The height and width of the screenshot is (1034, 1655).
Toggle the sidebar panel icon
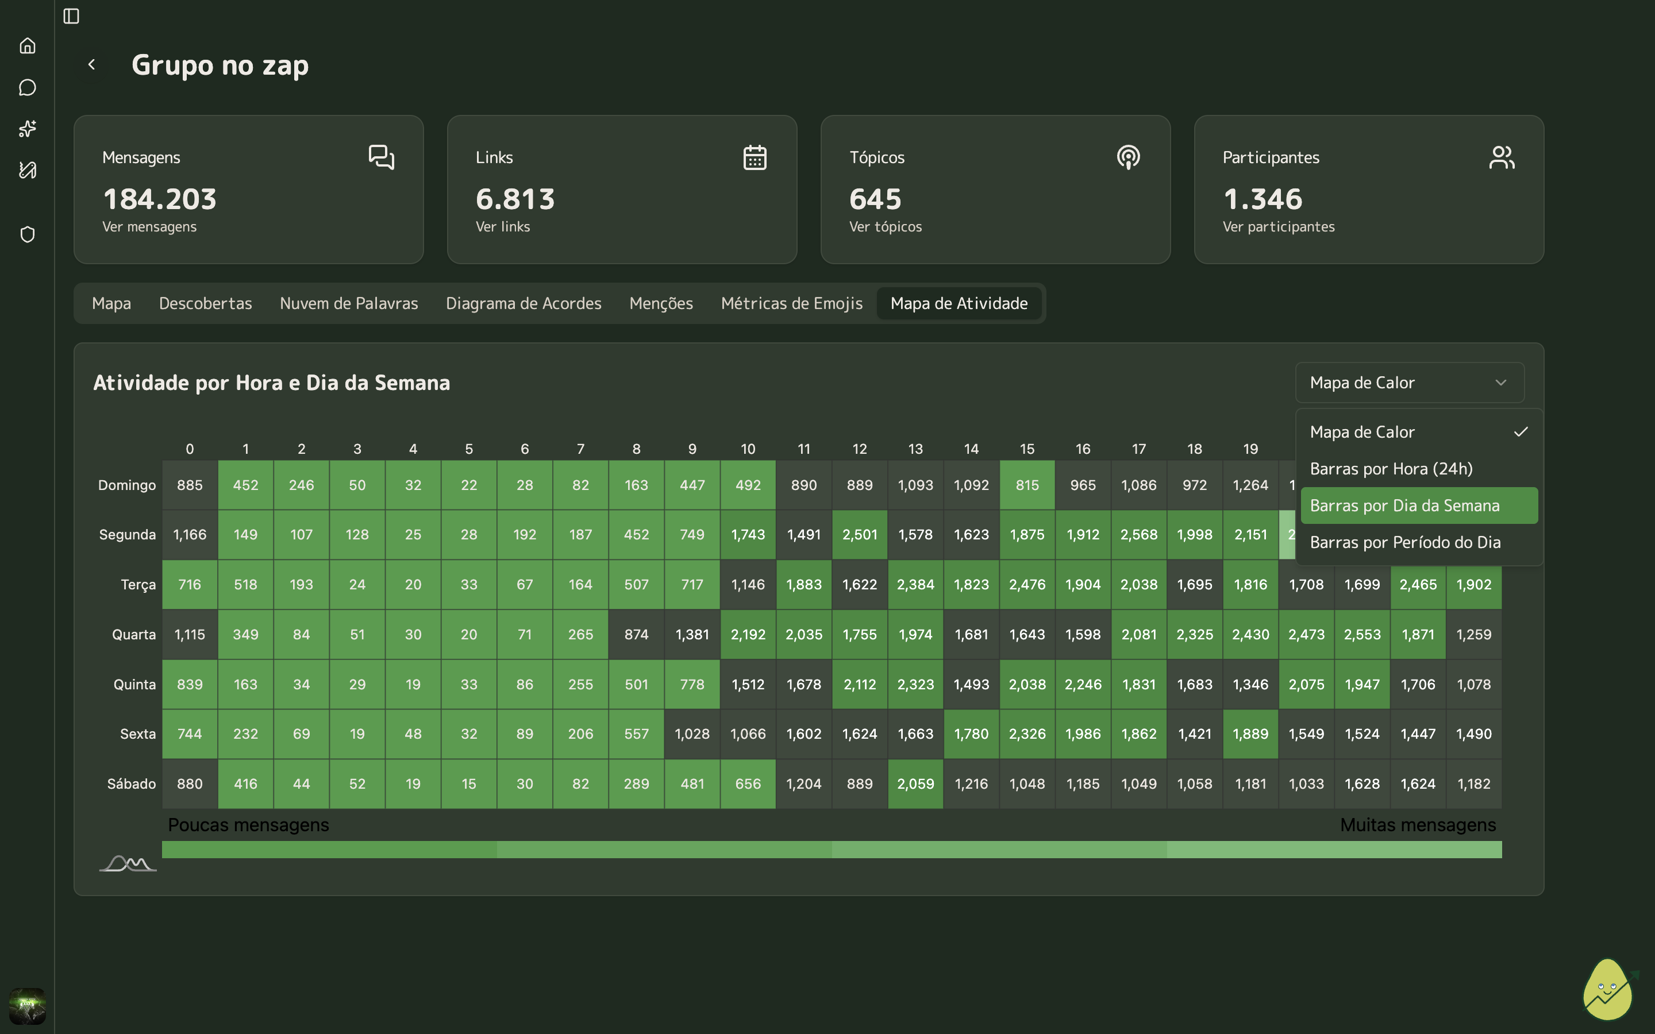pos(71,16)
